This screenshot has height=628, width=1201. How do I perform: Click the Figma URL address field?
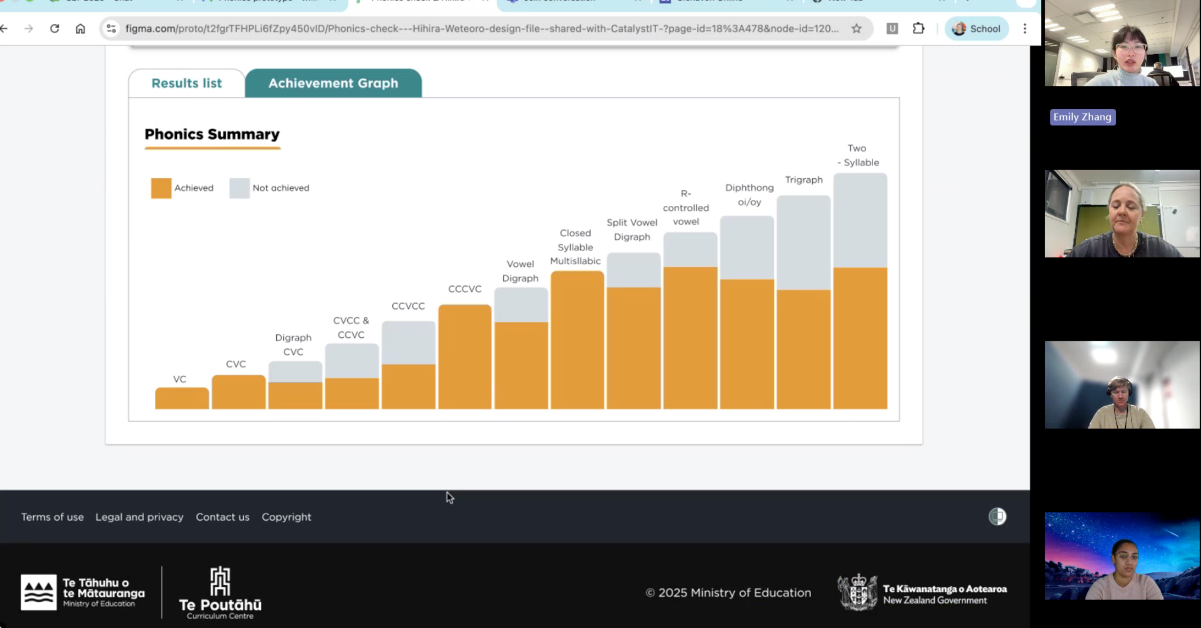pos(481,29)
